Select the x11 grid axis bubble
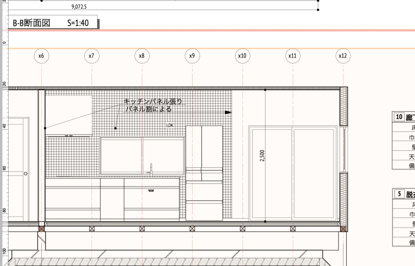The image size is (415, 266). (293, 56)
